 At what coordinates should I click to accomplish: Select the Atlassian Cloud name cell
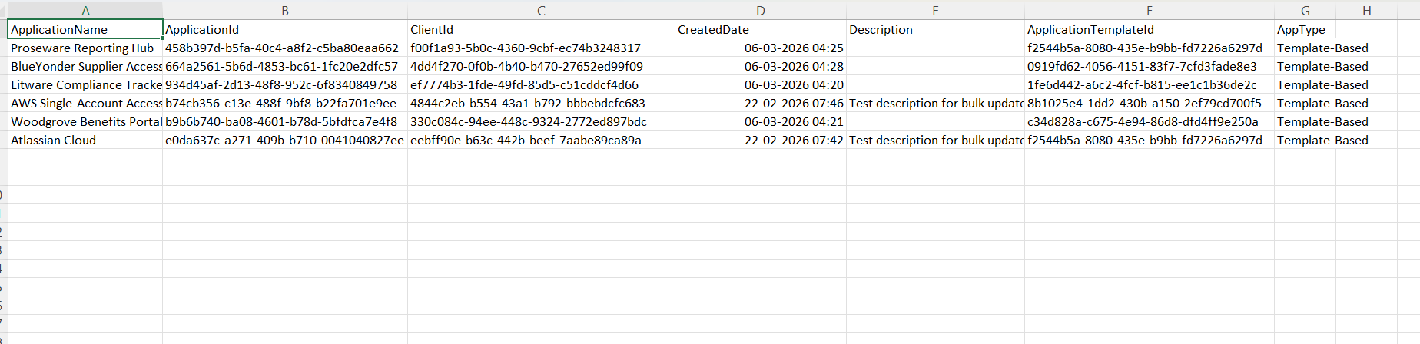click(x=85, y=140)
